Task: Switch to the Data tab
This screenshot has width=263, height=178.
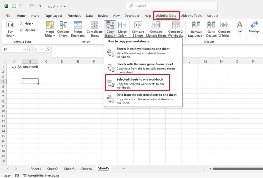Action: [89, 16]
